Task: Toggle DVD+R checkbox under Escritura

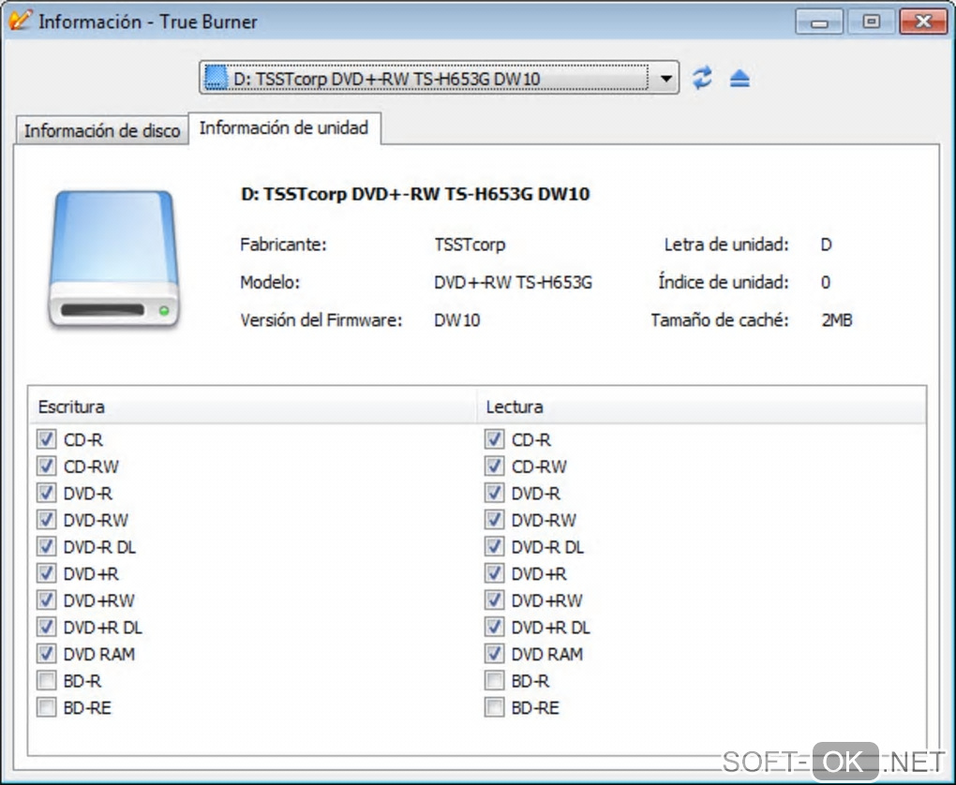Action: 46,573
